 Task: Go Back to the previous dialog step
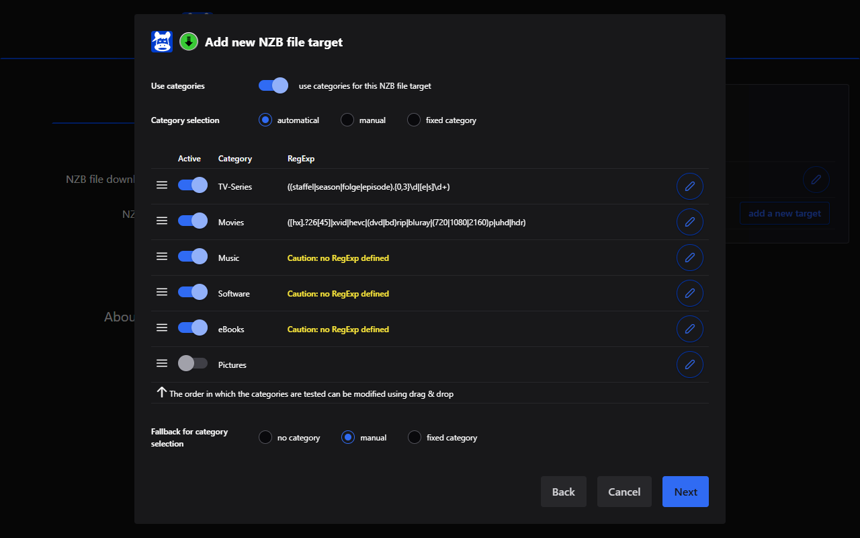click(x=563, y=492)
